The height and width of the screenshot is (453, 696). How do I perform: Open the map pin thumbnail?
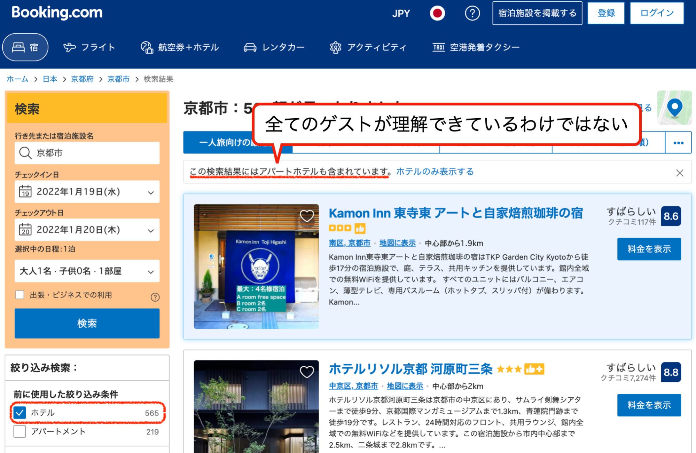(x=674, y=108)
